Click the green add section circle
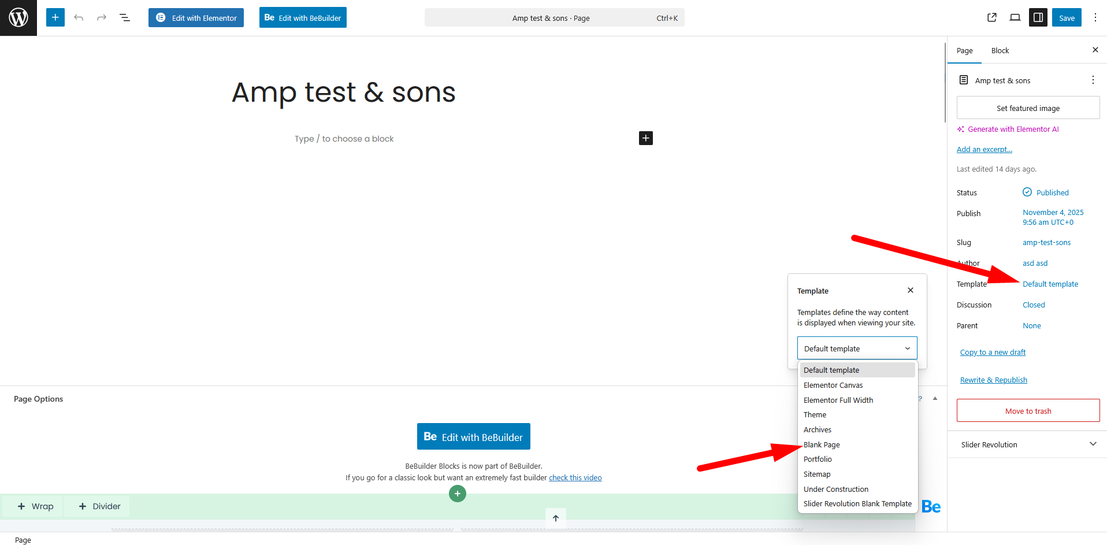Image resolution: width=1107 pixels, height=545 pixels. coord(458,494)
